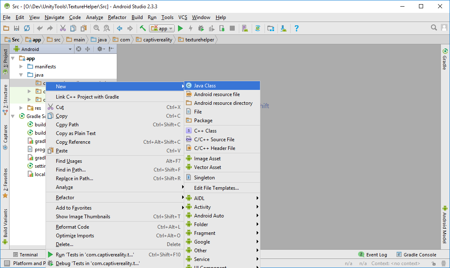Screen dimensions: 450x268
Task: Click the Save All floppy disk icon
Action: 17,28
